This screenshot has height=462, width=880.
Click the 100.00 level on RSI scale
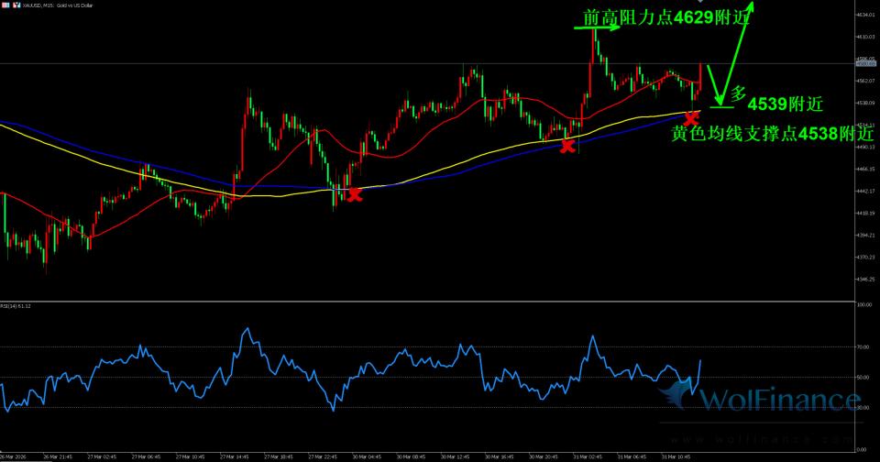click(x=863, y=305)
